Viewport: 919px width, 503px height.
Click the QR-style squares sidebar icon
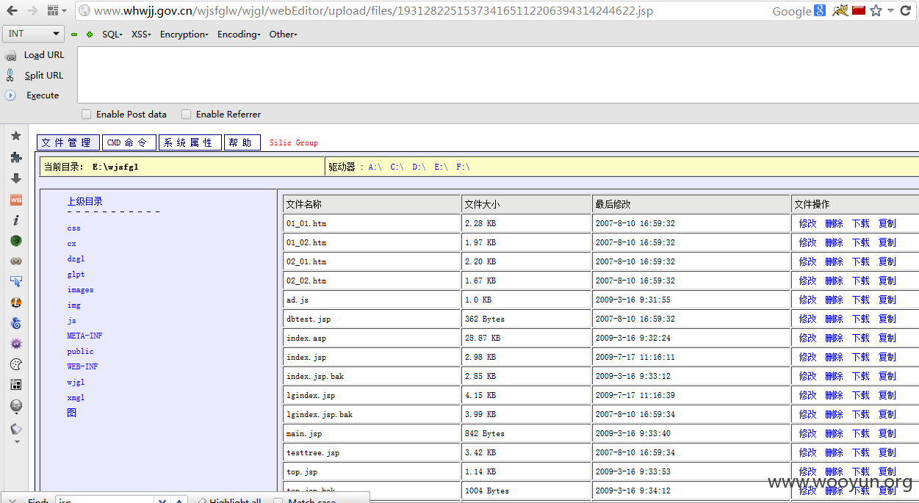(x=15, y=385)
